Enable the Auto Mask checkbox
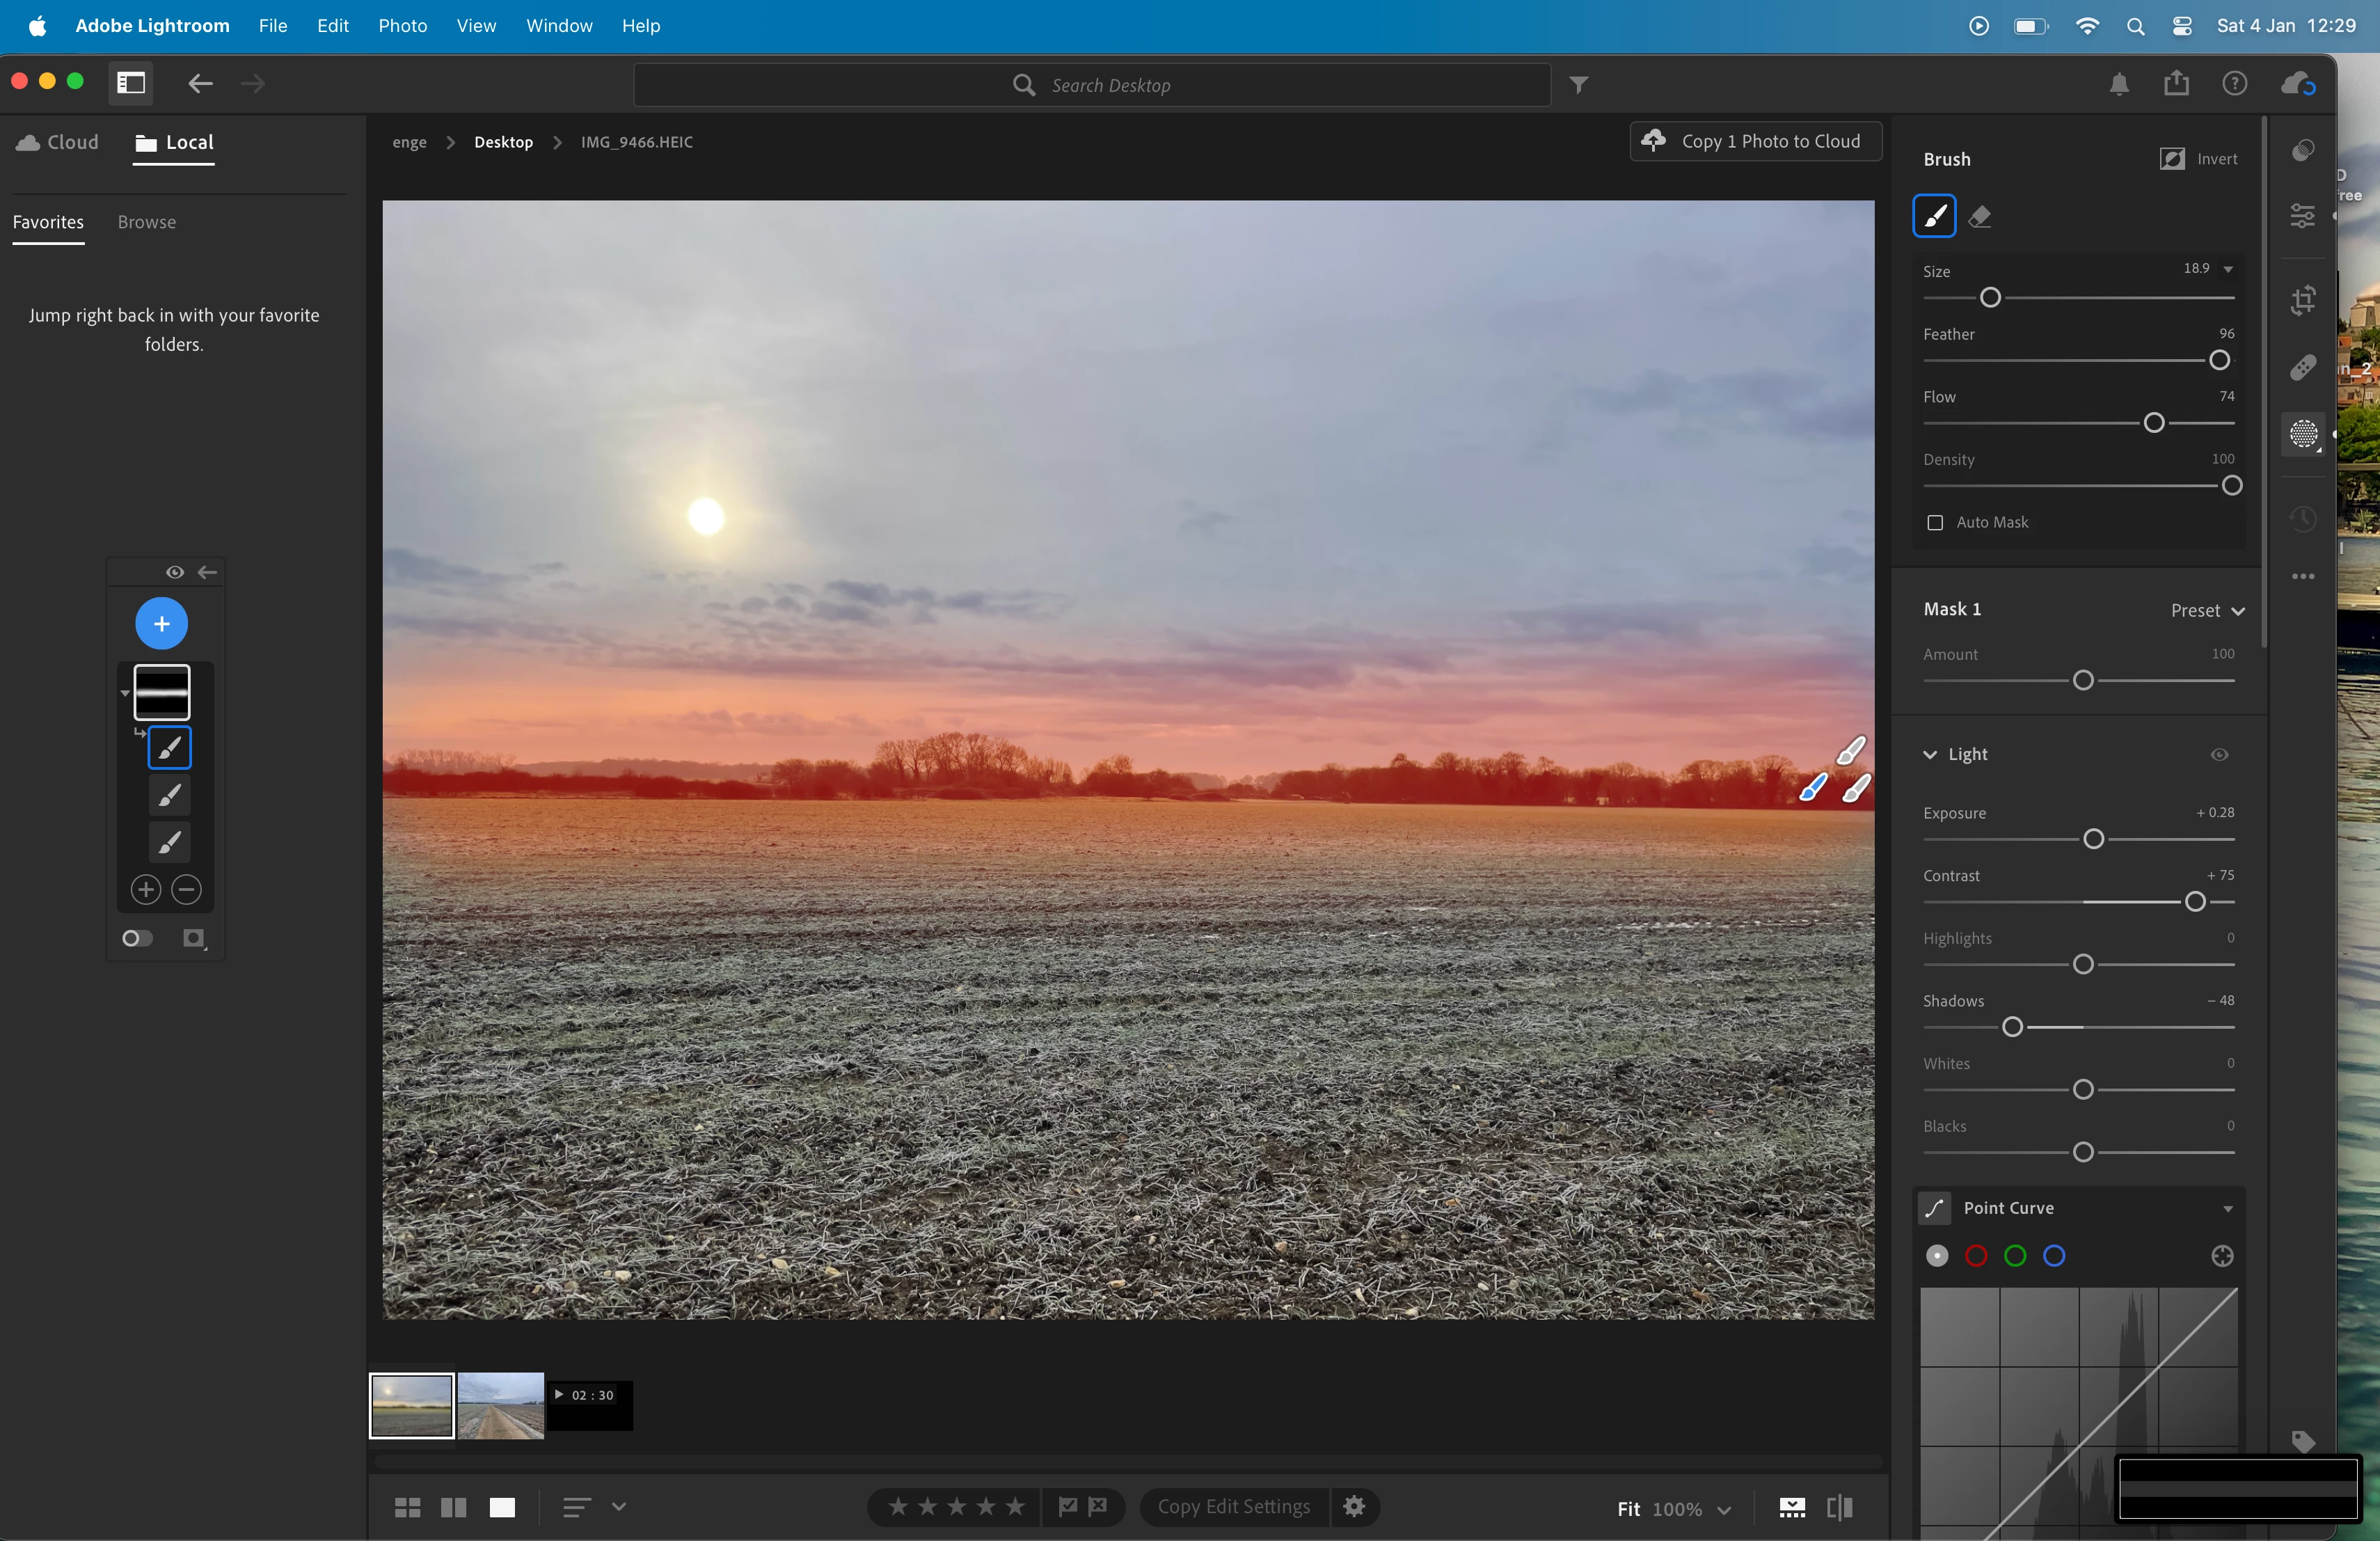 point(1935,522)
